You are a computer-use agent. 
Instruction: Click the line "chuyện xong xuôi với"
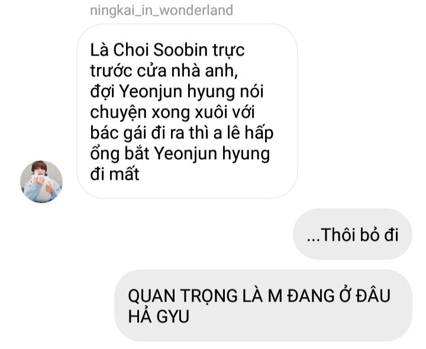pos(172,112)
